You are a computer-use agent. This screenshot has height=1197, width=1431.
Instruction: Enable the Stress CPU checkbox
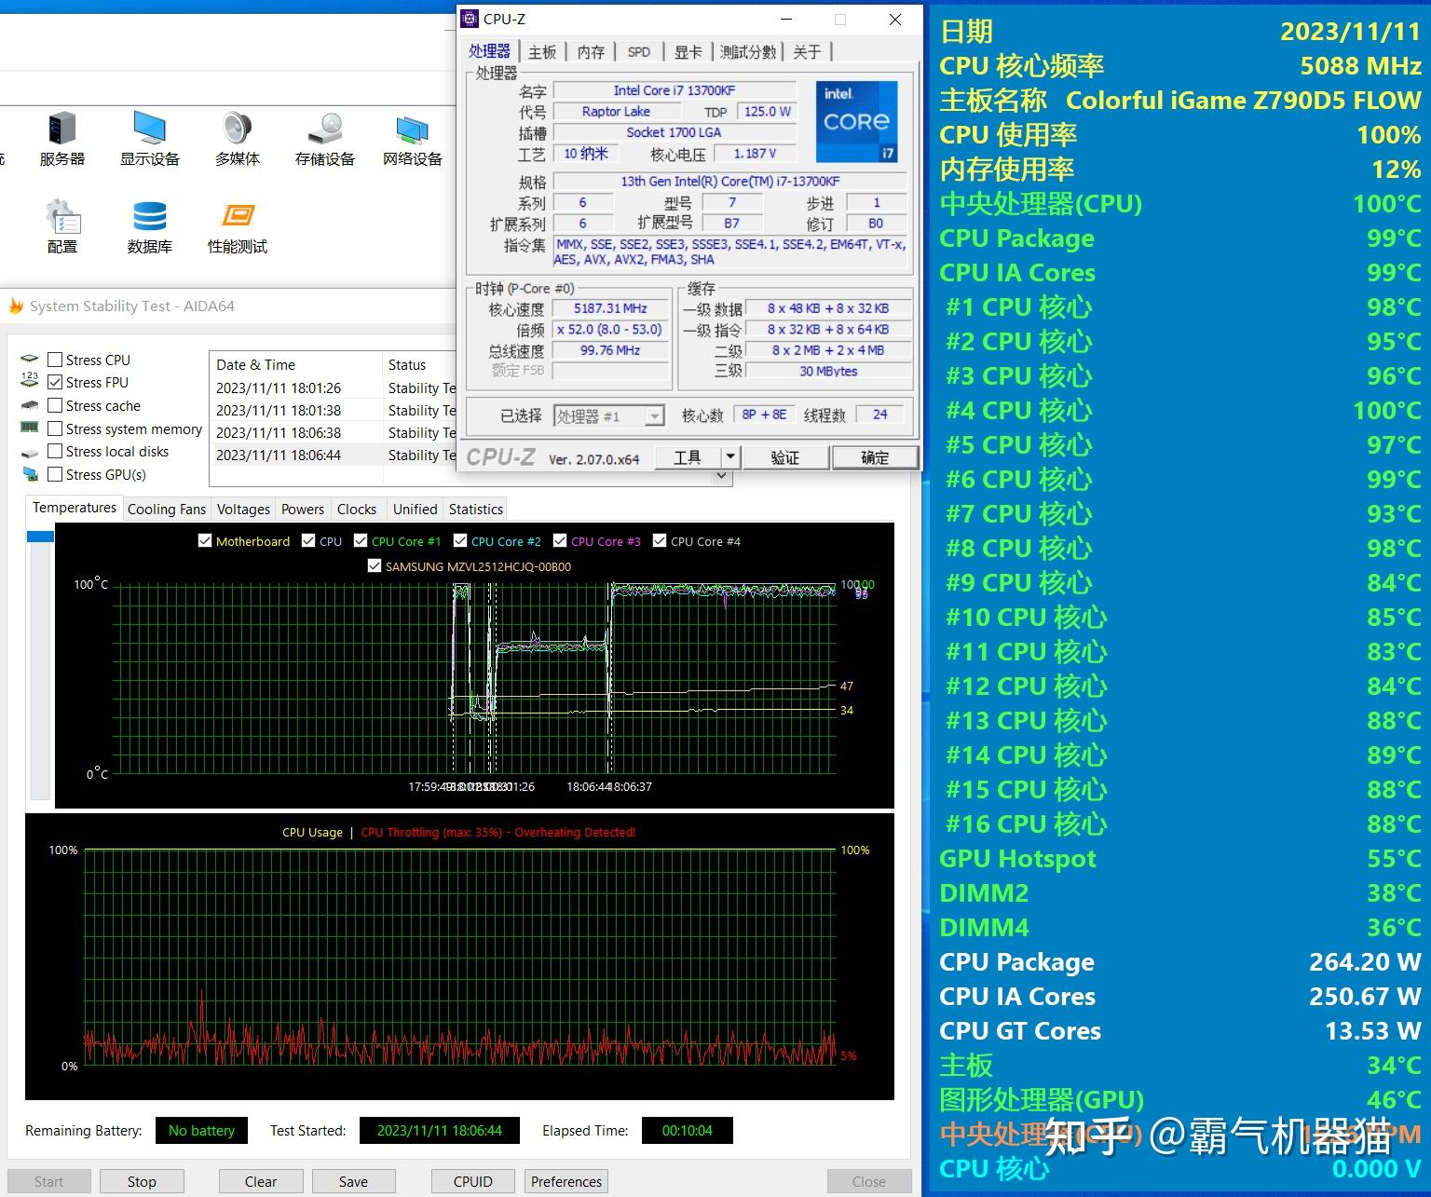[x=55, y=360]
